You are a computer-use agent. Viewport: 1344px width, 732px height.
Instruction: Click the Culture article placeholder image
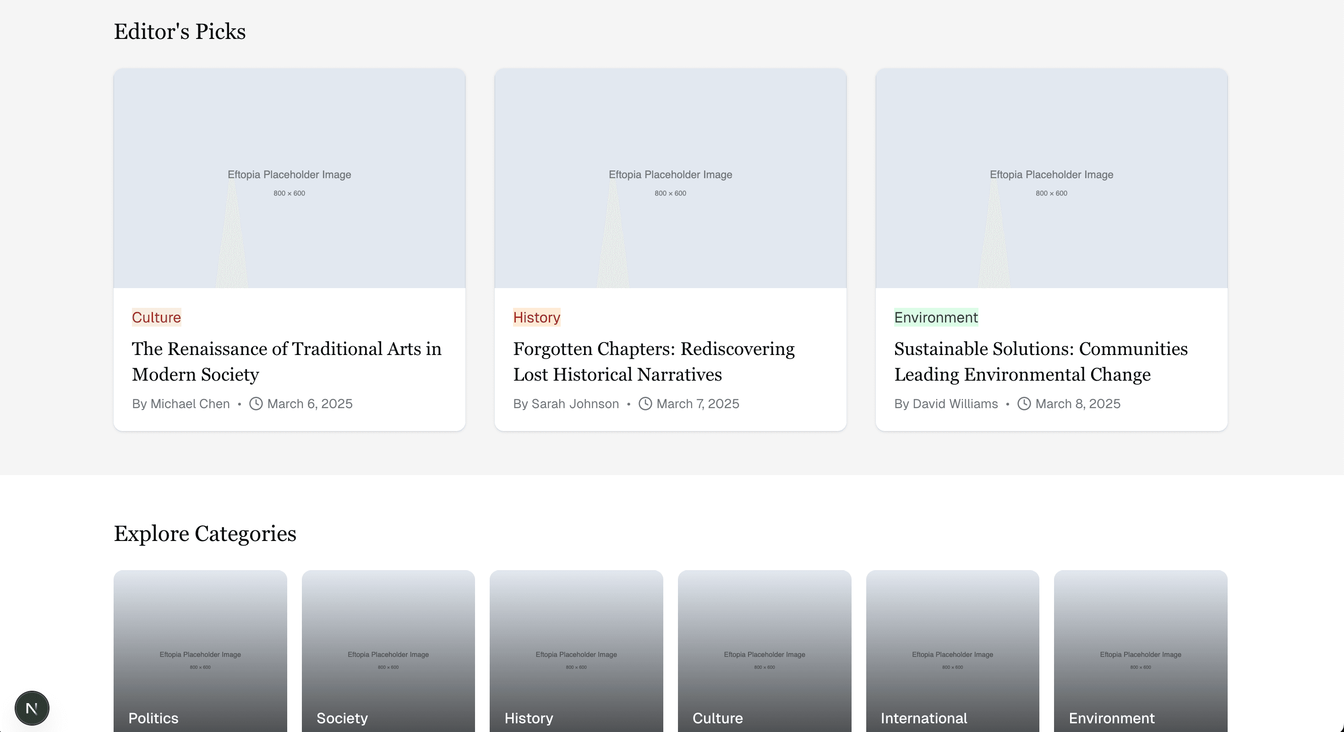tap(289, 179)
